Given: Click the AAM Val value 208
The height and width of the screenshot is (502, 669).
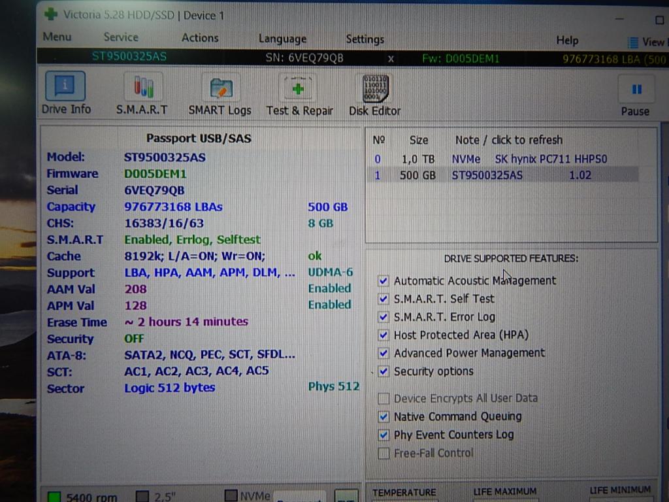Looking at the screenshot, I should [136, 289].
